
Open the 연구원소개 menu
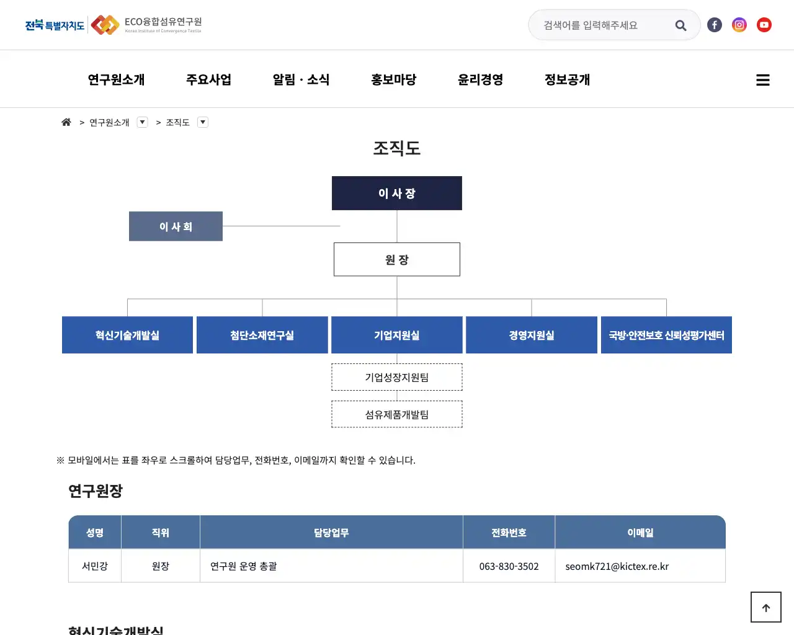[116, 79]
